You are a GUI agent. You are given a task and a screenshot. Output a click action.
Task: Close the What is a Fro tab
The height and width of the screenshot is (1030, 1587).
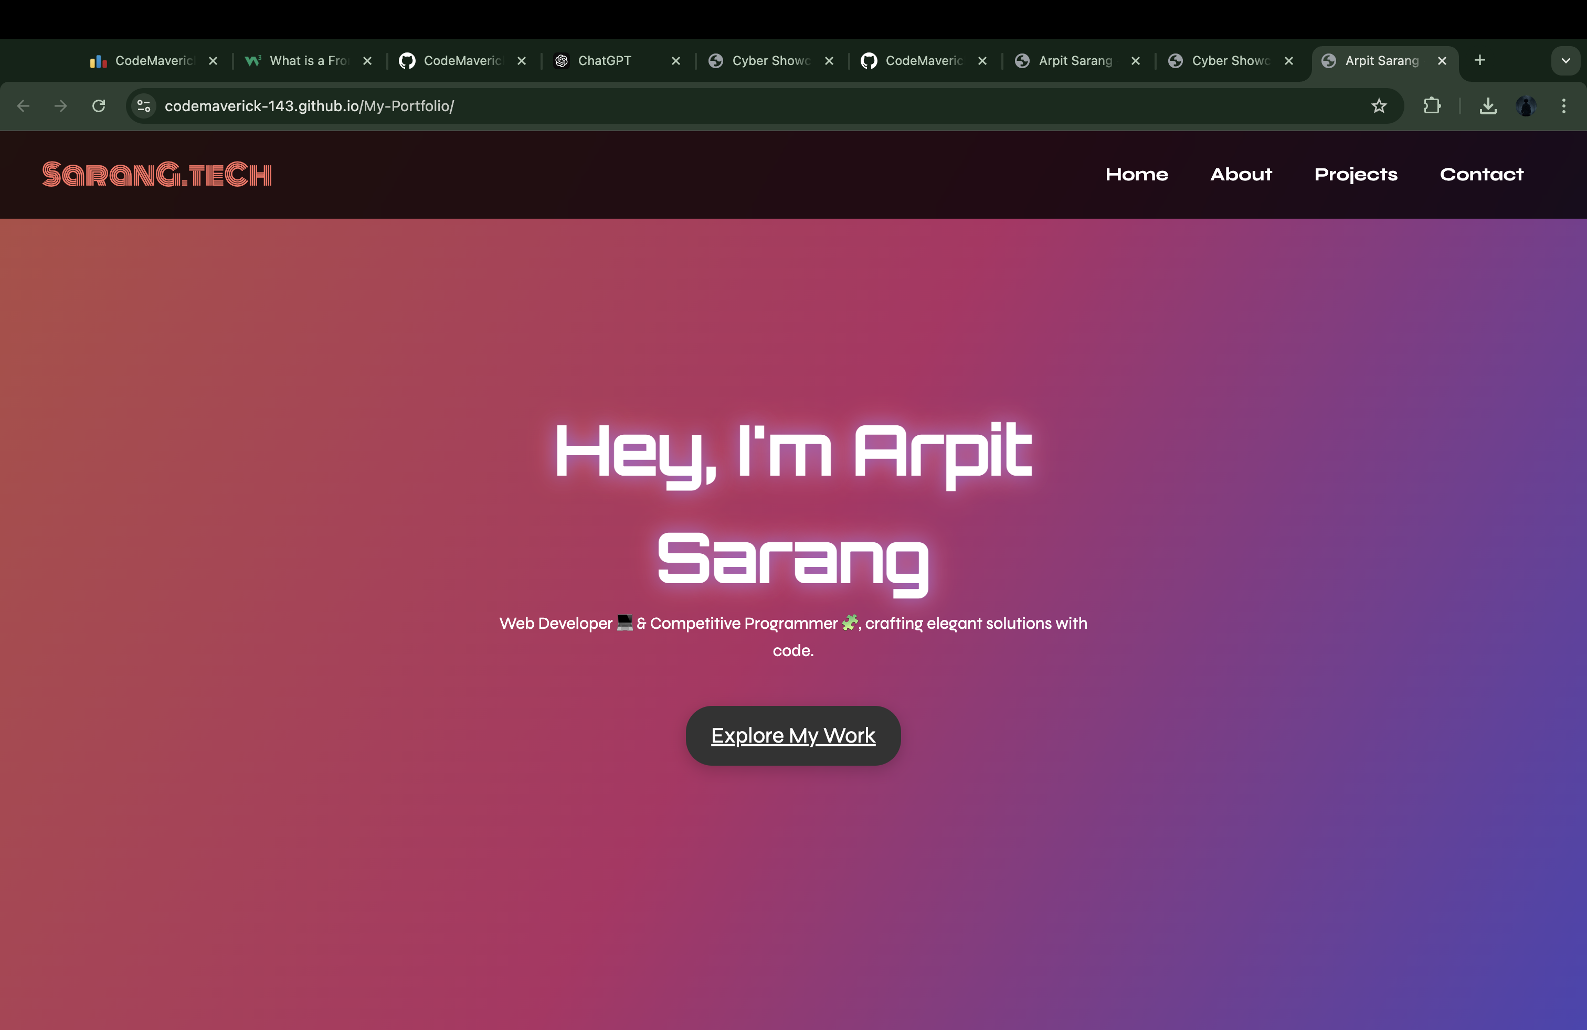tap(367, 61)
